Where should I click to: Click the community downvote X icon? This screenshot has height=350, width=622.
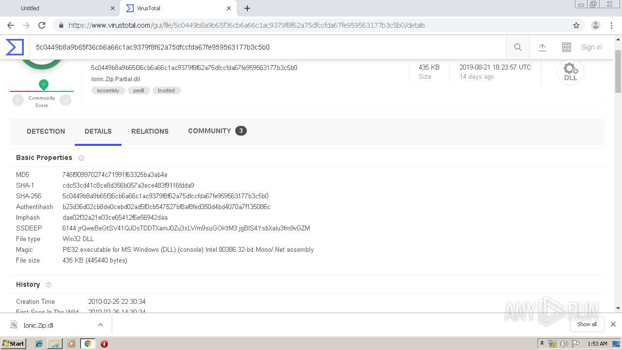click(18, 100)
